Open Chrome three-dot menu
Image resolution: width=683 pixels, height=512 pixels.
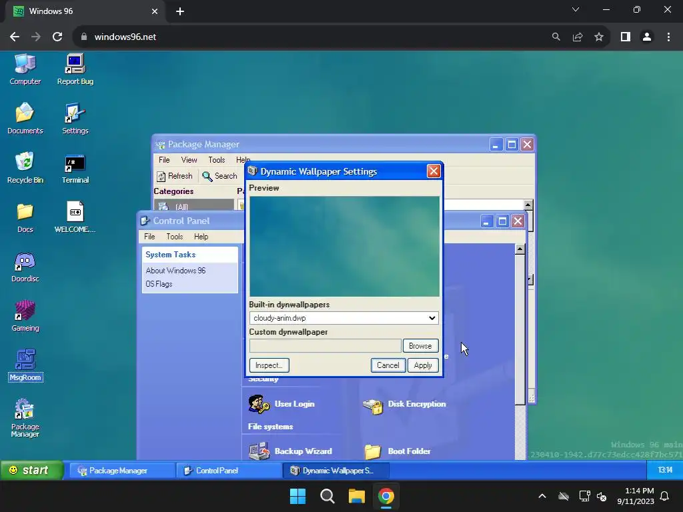(668, 37)
